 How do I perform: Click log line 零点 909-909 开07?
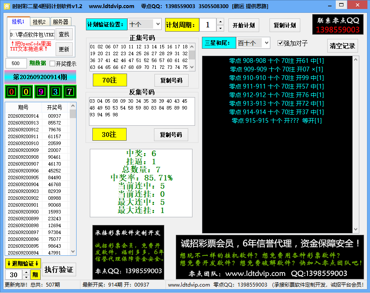pos(276,69)
